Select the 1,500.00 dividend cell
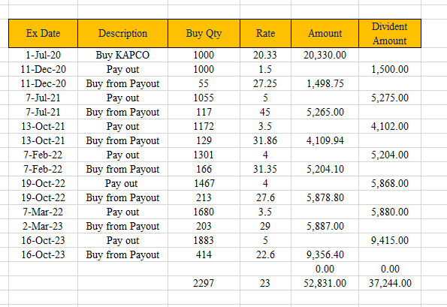 click(390, 69)
